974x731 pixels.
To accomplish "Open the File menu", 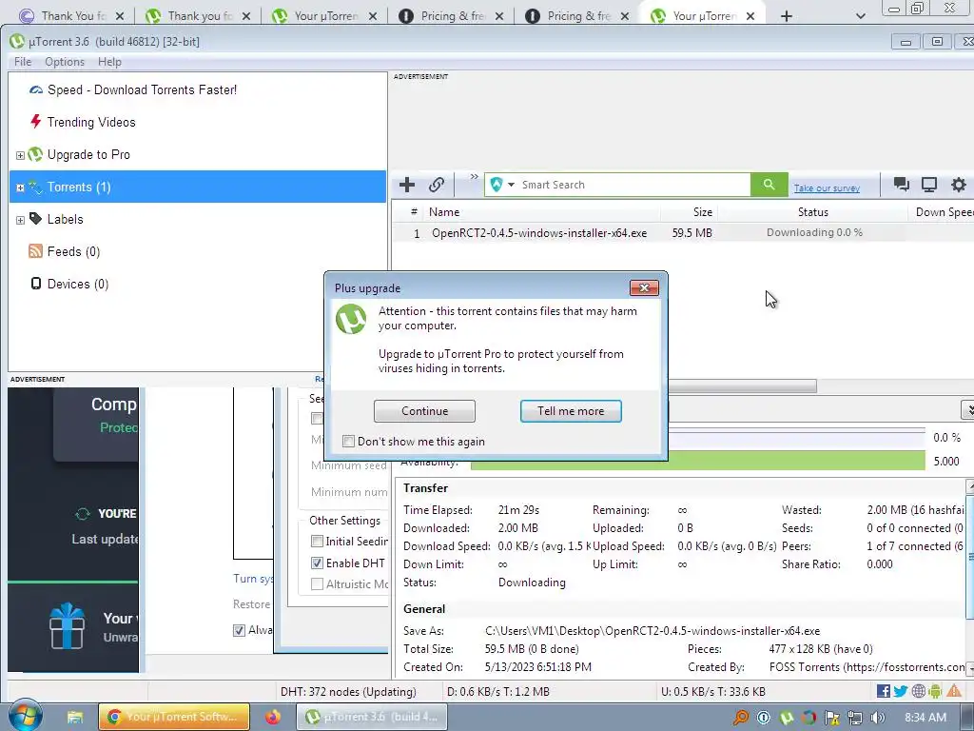I will point(23,62).
